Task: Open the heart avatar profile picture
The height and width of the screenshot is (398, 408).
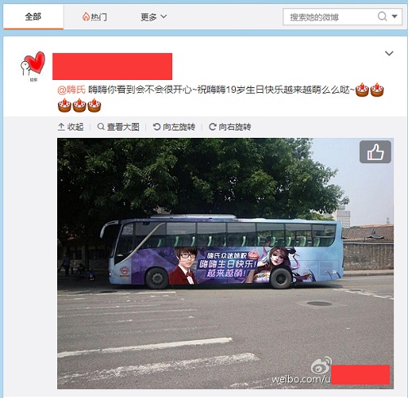Action: 33,65
